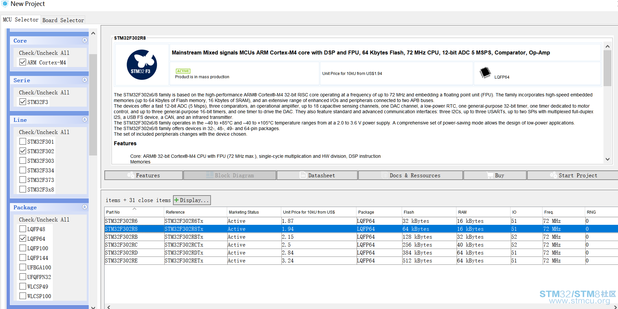The width and height of the screenshot is (618, 309).
Task: Click the Start Project button
Action: tap(572, 175)
